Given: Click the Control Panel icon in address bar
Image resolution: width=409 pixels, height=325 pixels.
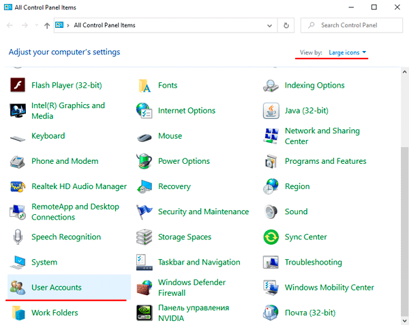Looking at the screenshot, I should pos(59,25).
